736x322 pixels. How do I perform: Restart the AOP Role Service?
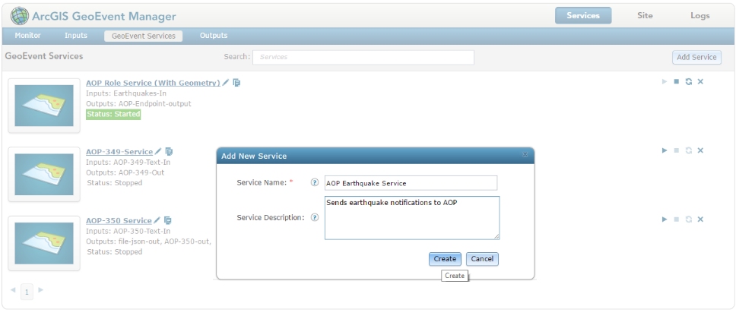click(689, 81)
